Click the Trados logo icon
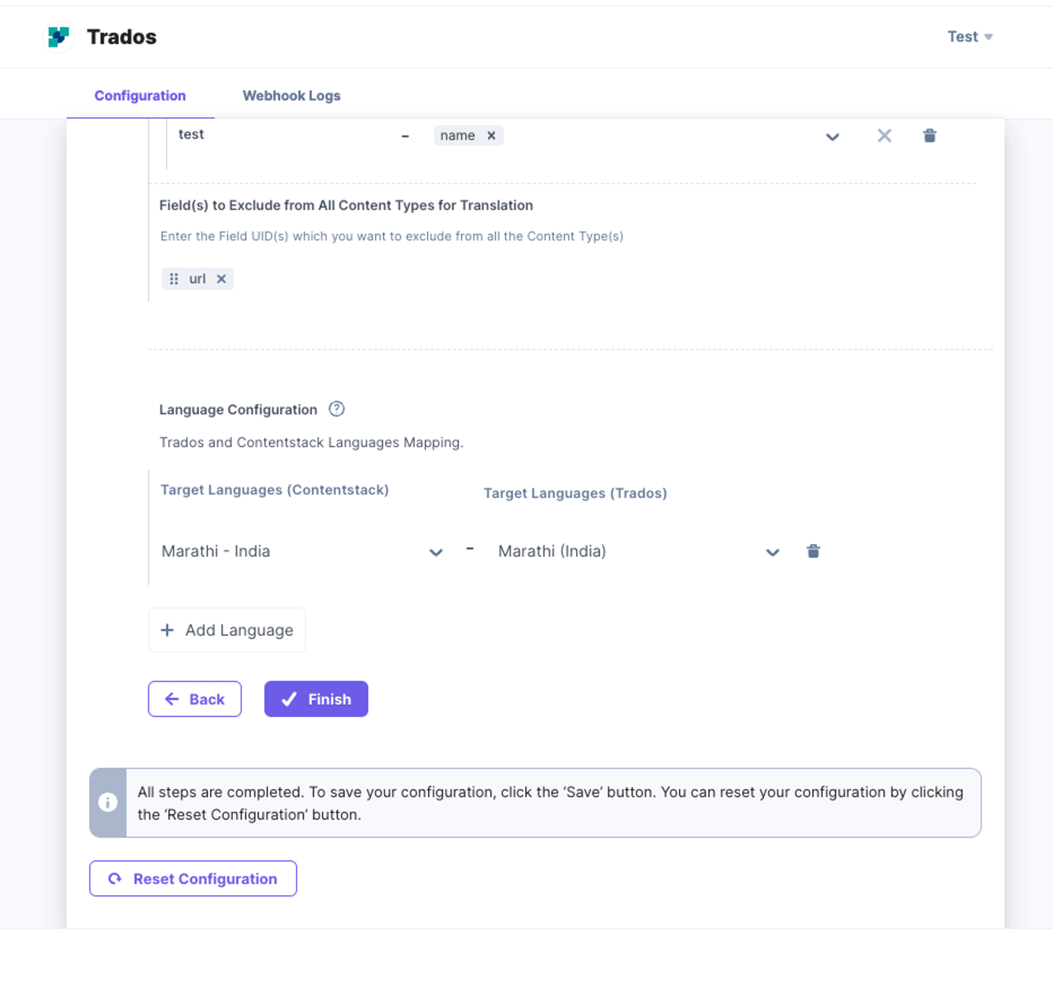Image resolution: width=1053 pixels, height=997 pixels. pyautogui.click(x=59, y=37)
